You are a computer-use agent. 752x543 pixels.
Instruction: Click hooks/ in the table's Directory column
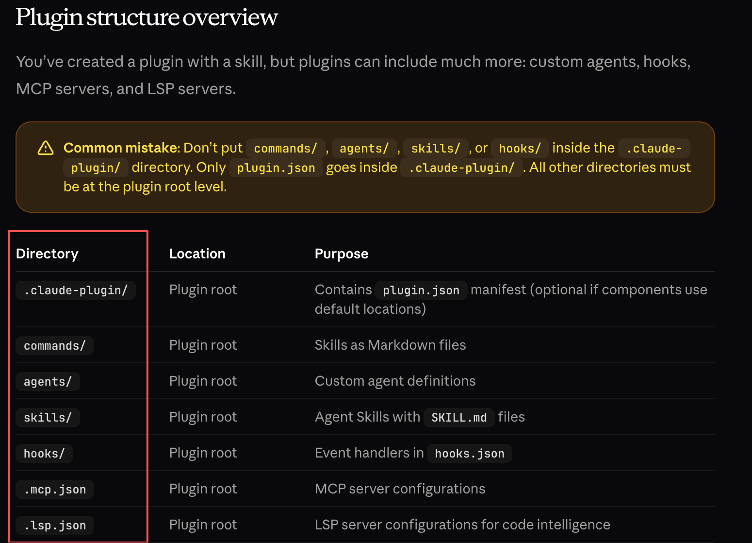pos(44,454)
